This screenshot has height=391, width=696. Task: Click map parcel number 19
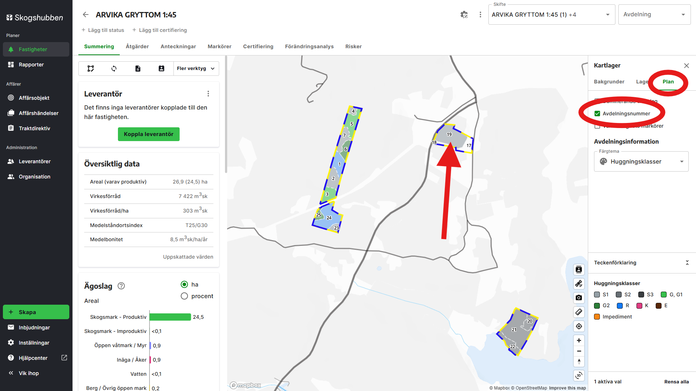pos(449,135)
